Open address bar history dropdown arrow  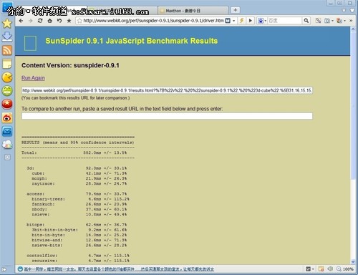click(x=234, y=21)
